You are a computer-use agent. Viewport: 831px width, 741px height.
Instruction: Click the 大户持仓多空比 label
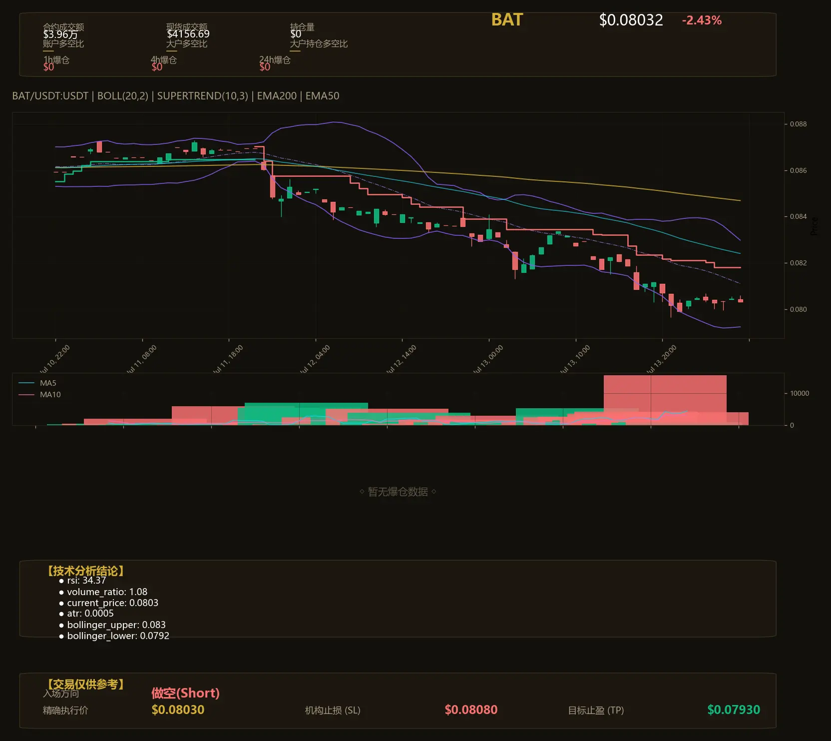(x=319, y=44)
